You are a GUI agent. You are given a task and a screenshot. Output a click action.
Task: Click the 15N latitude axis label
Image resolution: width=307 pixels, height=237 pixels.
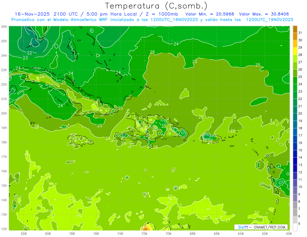click(4, 186)
